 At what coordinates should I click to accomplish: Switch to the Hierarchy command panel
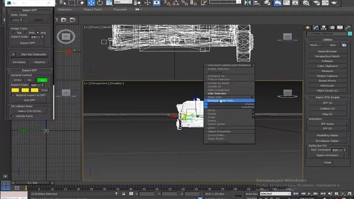324,28
